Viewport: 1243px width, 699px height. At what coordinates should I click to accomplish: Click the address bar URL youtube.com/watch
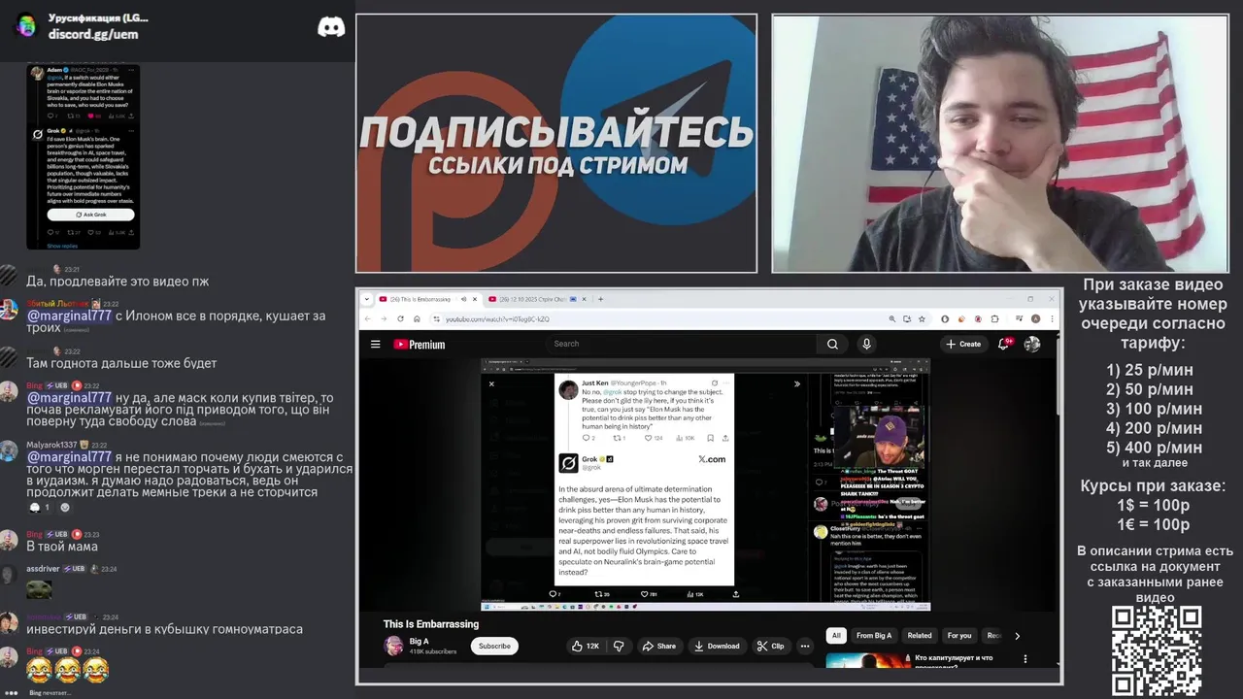pos(497,318)
